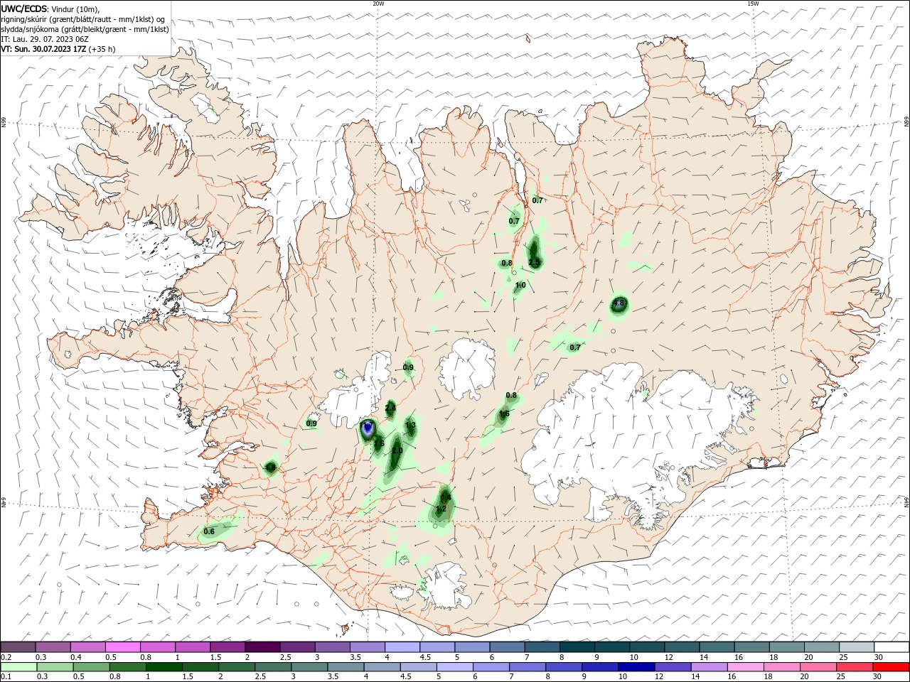Click the 0.2 label under the purple scale
910x682 pixels.
(6, 657)
